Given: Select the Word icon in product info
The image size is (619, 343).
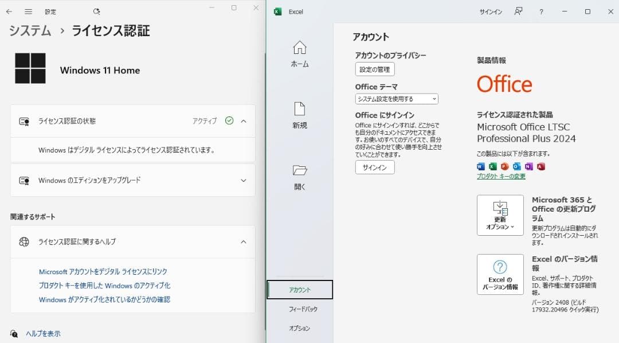Looking at the screenshot, I should click(481, 166).
